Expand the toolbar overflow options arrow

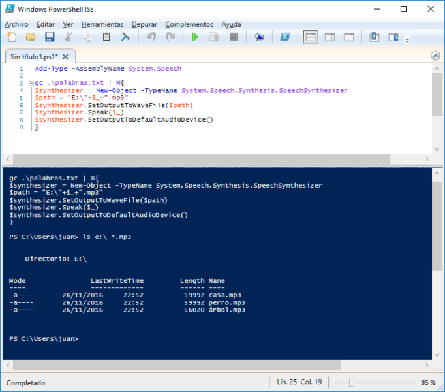[407, 41]
